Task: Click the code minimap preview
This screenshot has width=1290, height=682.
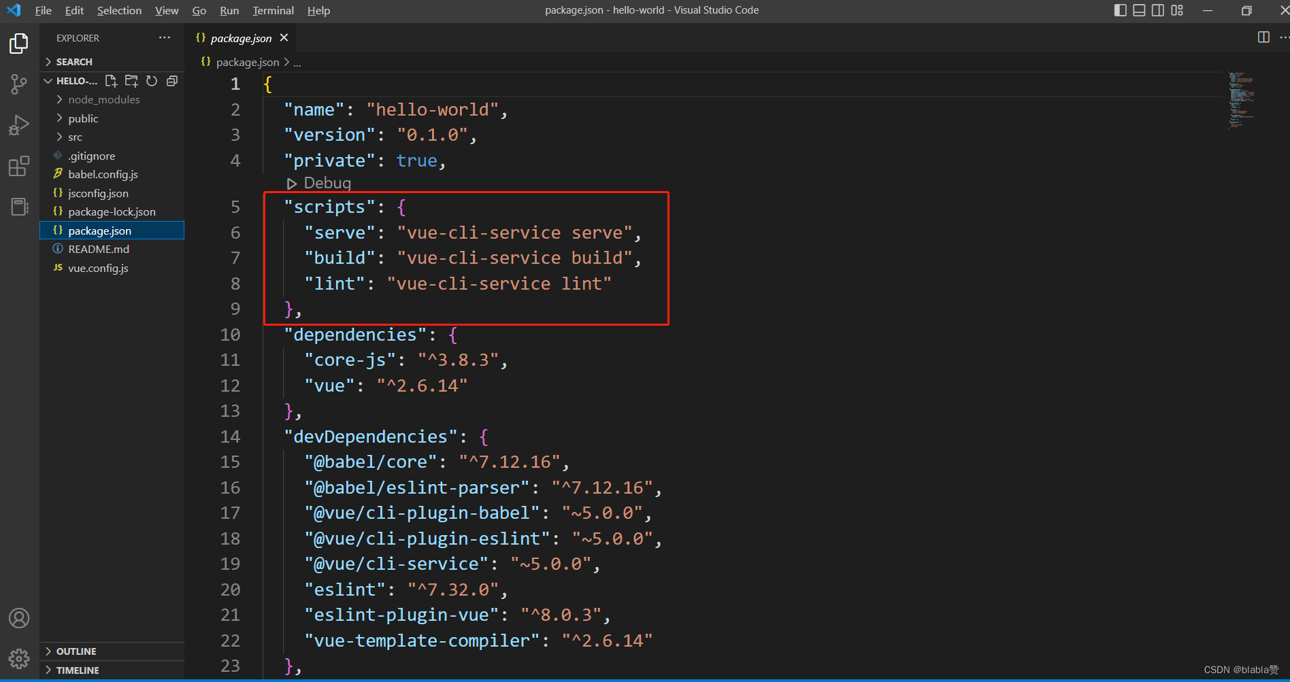Action: 1241,101
